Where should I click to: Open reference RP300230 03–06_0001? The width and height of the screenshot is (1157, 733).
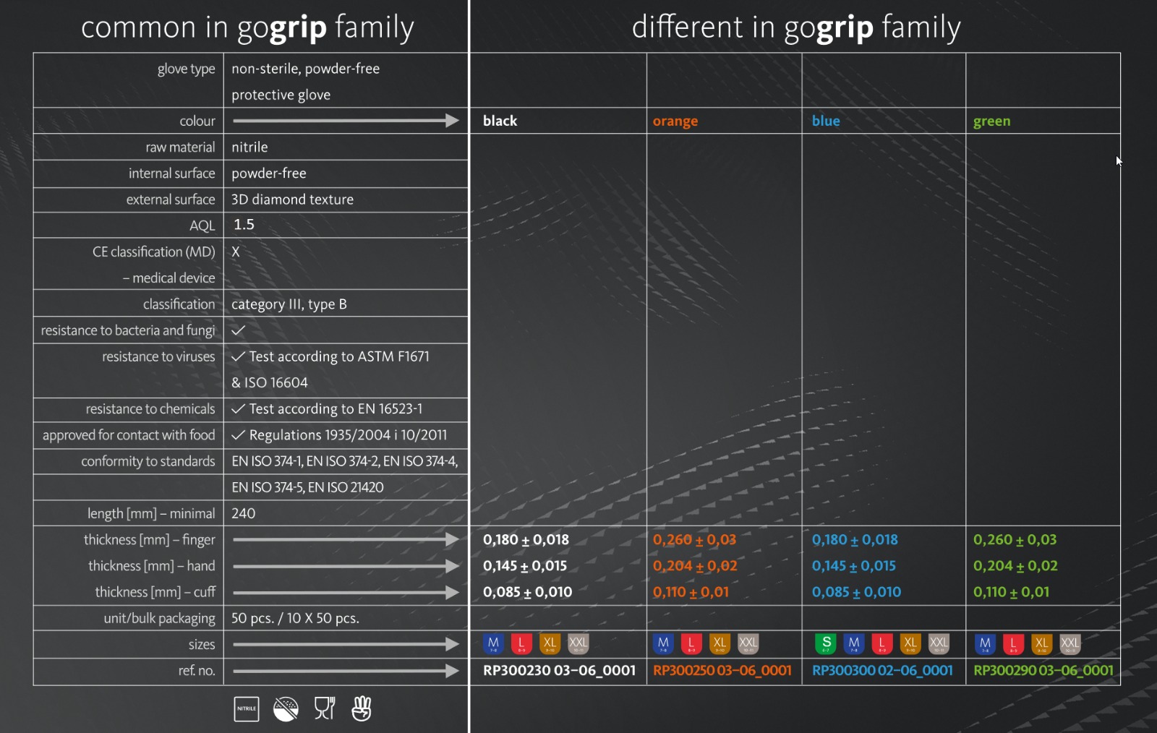(x=559, y=671)
